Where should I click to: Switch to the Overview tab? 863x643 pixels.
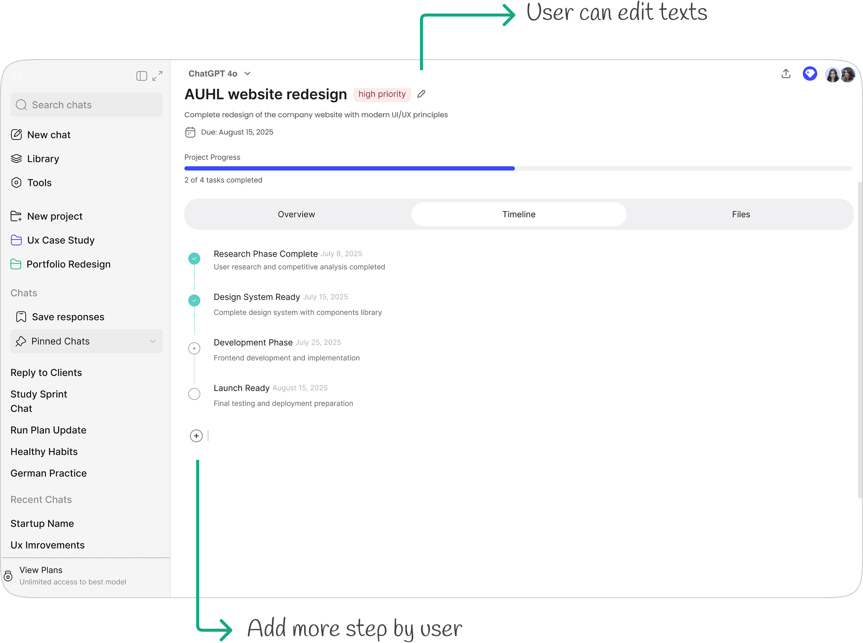coord(296,214)
